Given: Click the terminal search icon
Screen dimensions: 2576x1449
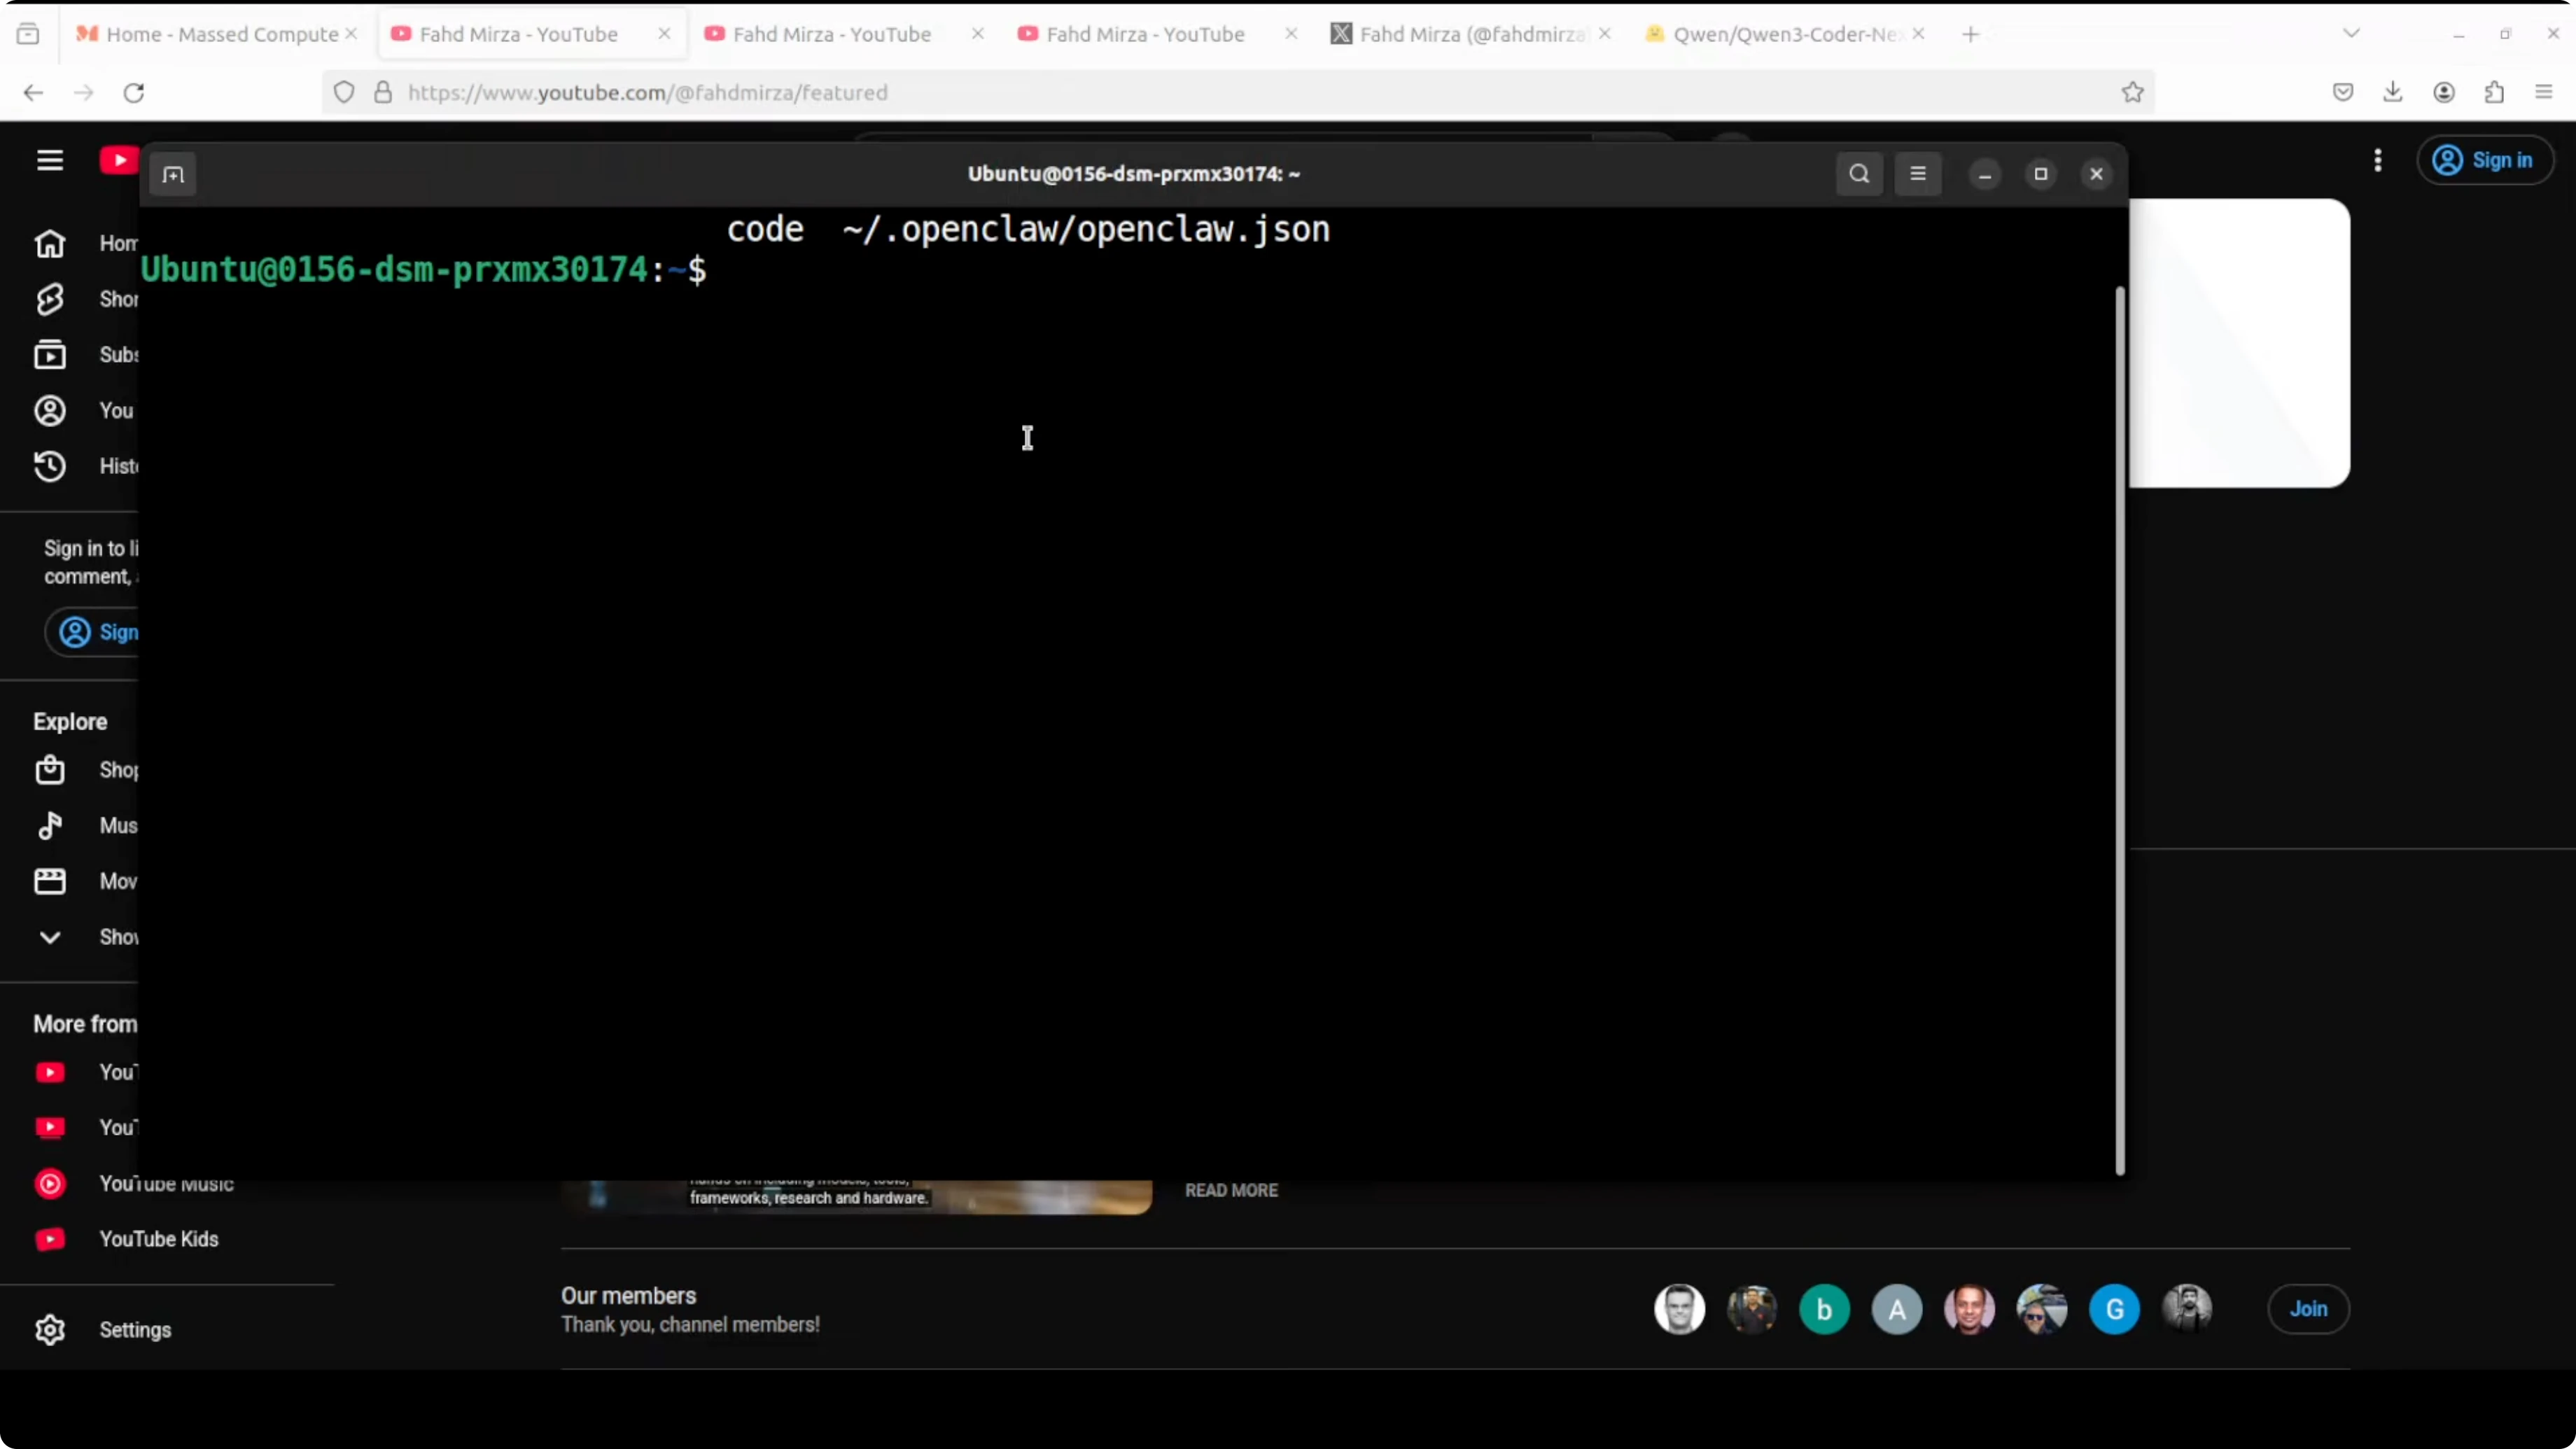Looking at the screenshot, I should point(1859,174).
